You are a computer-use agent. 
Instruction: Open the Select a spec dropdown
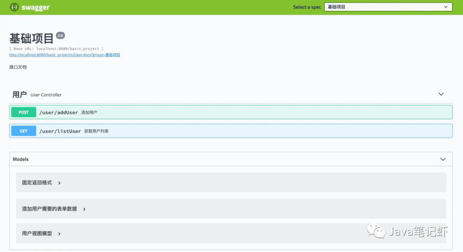(x=388, y=7)
